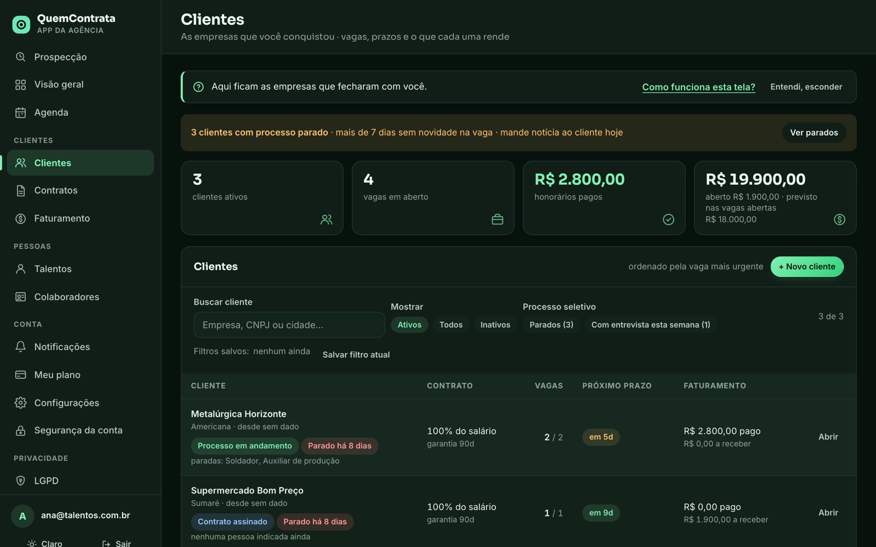876x547 pixels.
Task: Select the Todos filter chip
Action: point(451,325)
